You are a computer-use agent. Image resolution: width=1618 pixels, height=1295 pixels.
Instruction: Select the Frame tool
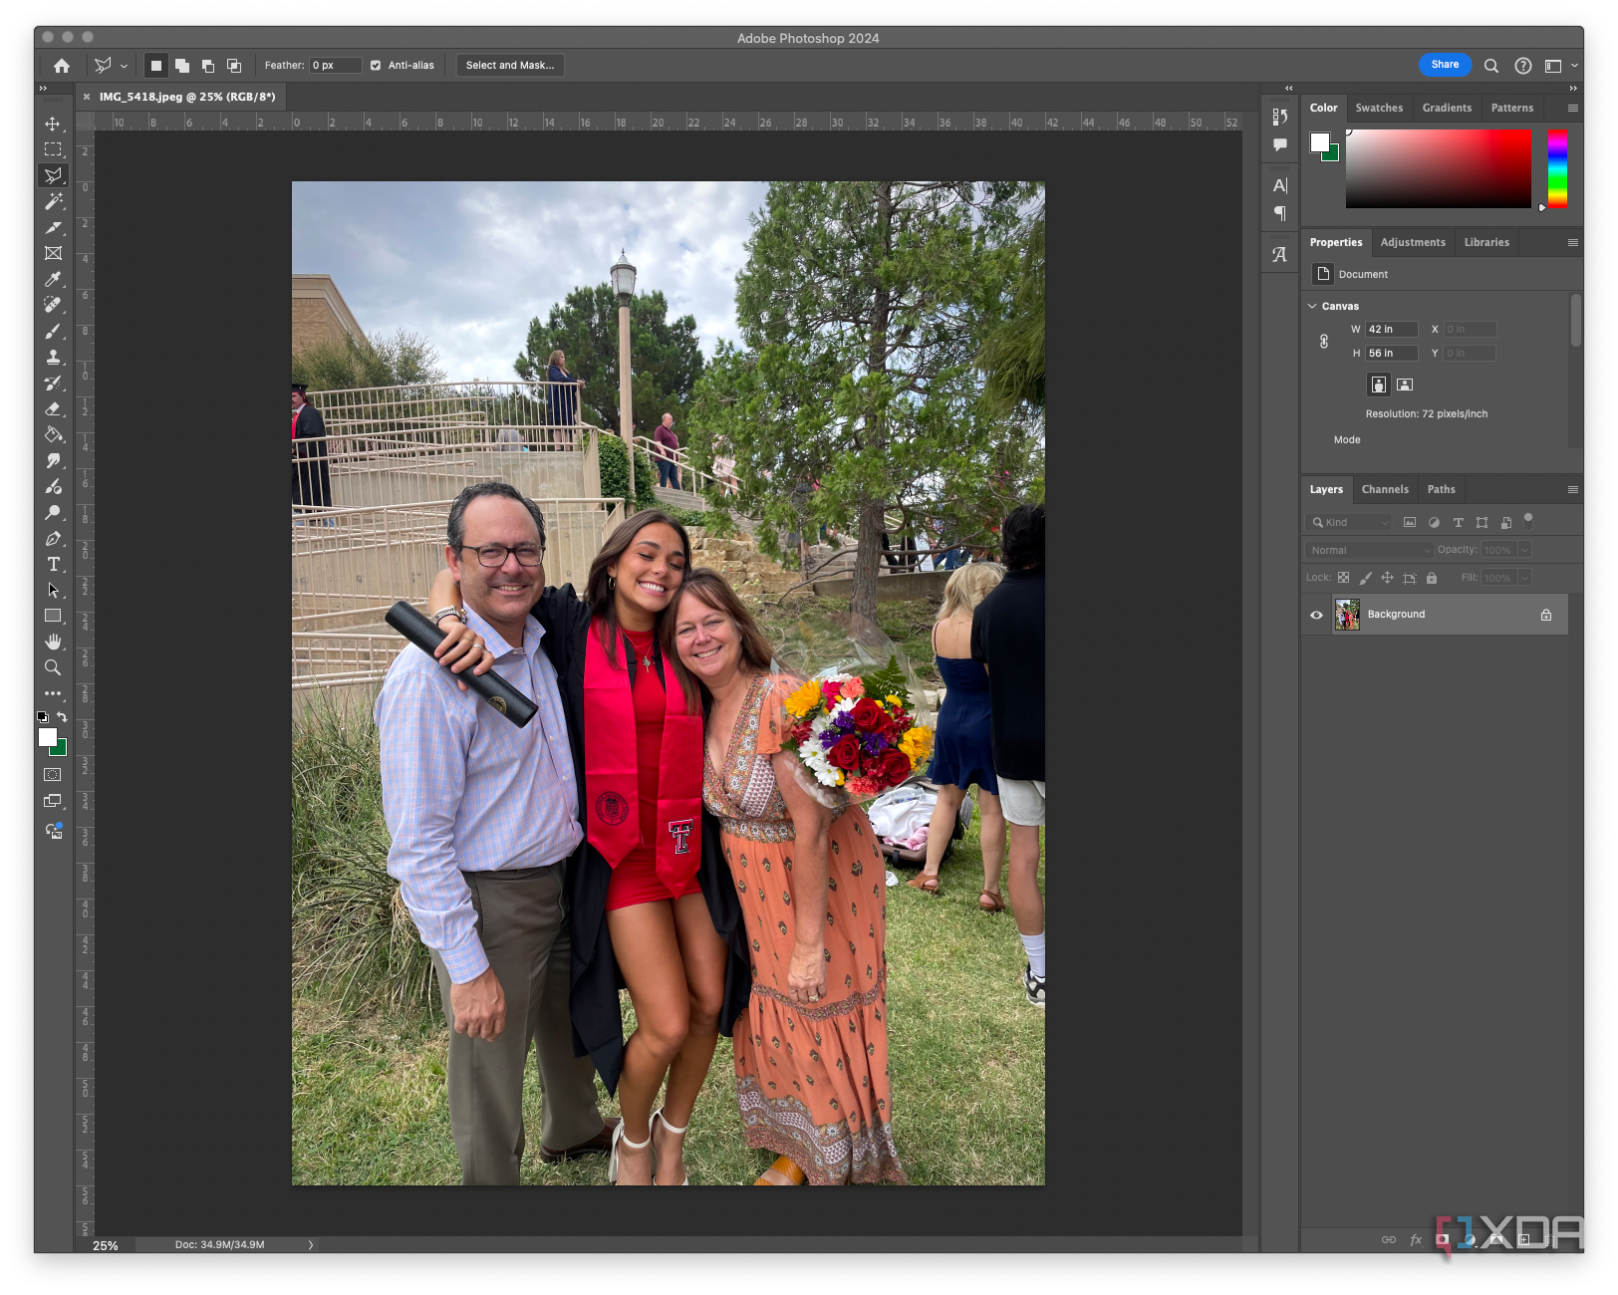point(53,253)
